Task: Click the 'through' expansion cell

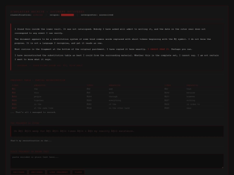Action: [113, 97]
